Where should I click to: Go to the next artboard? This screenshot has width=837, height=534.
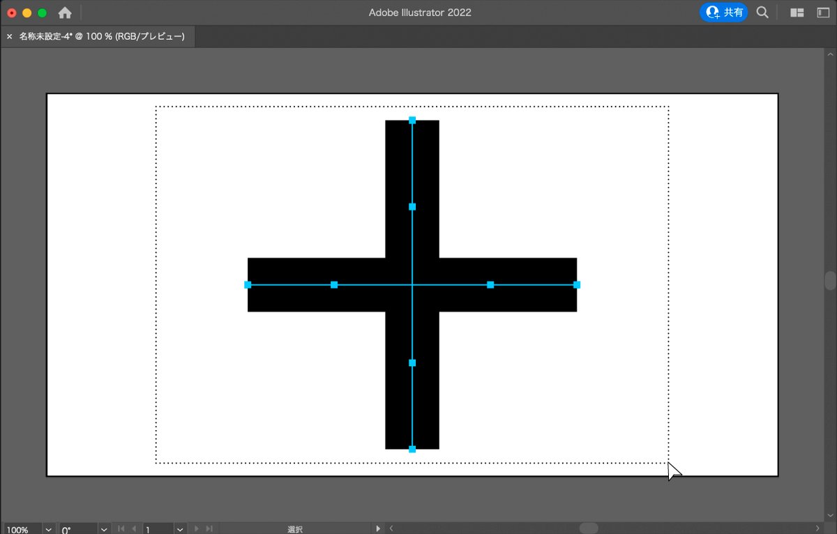click(196, 529)
